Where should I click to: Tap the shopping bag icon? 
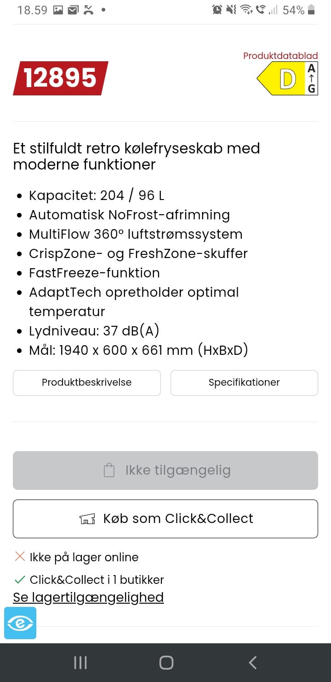coord(109,470)
